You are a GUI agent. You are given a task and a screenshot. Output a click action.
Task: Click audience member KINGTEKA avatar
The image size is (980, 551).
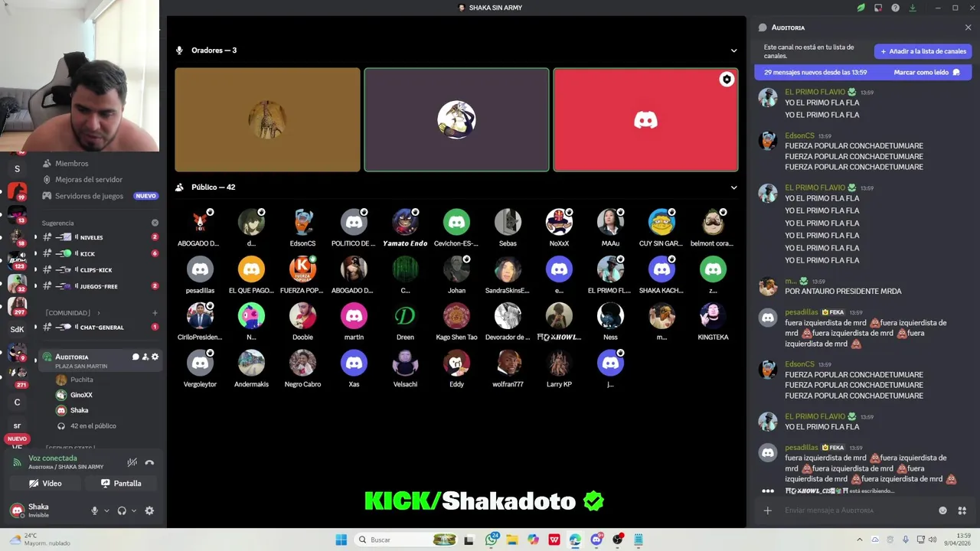[713, 316]
